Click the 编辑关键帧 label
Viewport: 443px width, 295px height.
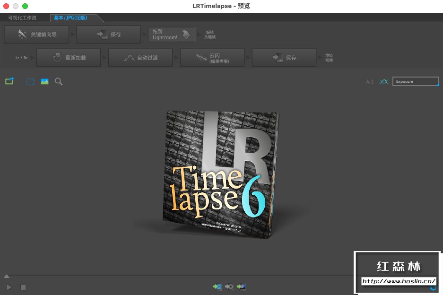(x=210, y=35)
